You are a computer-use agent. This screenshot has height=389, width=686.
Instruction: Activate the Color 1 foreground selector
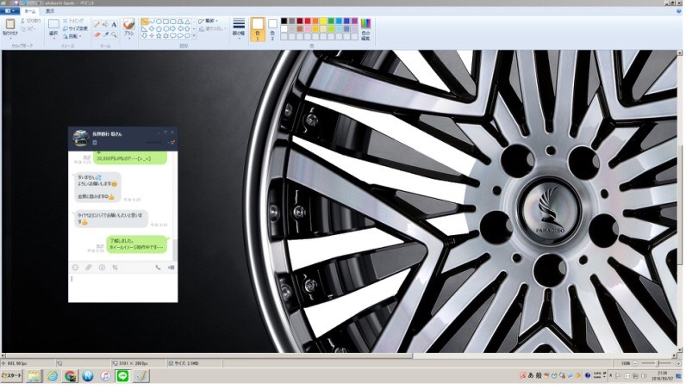tap(257, 28)
